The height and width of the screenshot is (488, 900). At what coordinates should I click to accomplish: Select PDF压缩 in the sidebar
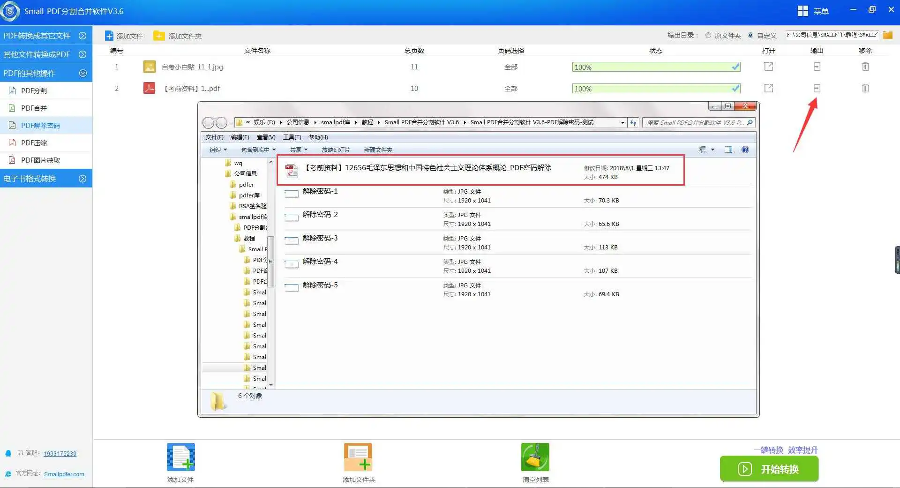pos(46,143)
